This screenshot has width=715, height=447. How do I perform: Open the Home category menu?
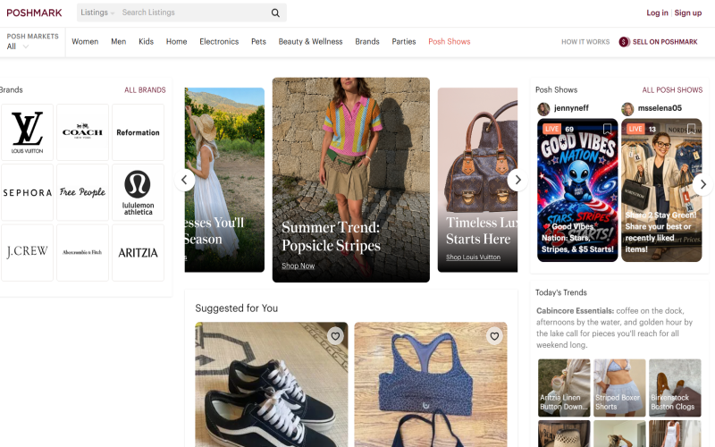pyautogui.click(x=176, y=41)
